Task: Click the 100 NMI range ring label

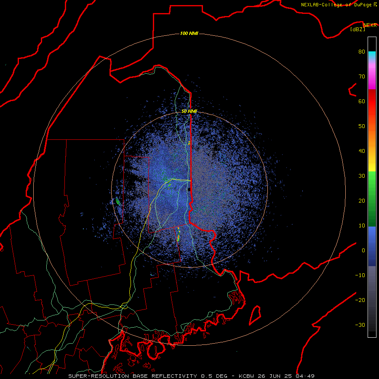Action: [189, 33]
